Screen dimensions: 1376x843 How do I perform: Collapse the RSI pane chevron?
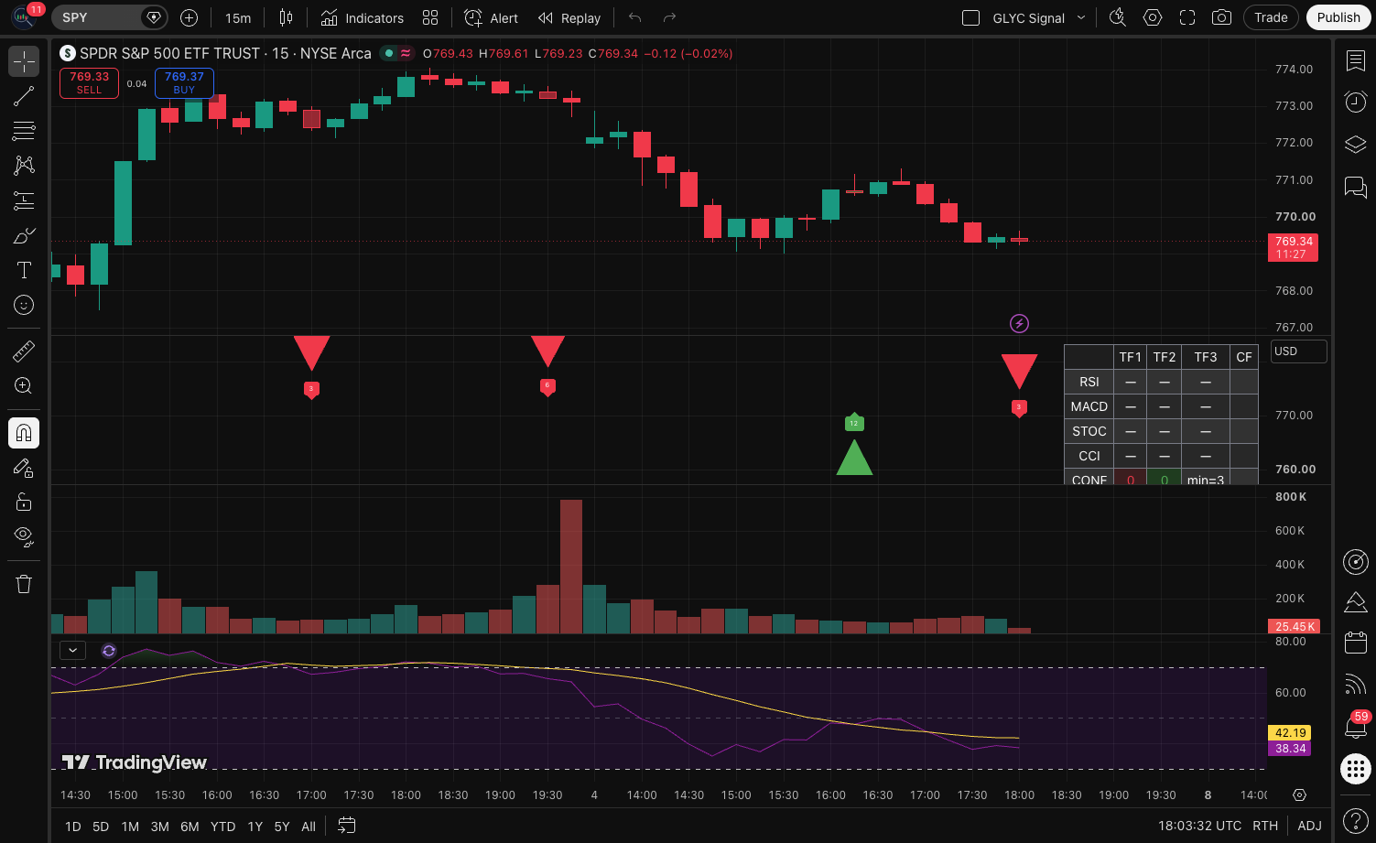(72, 651)
